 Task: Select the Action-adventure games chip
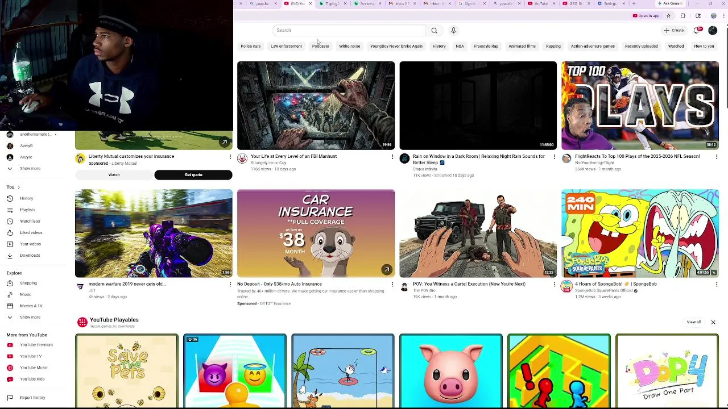click(593, 46)
